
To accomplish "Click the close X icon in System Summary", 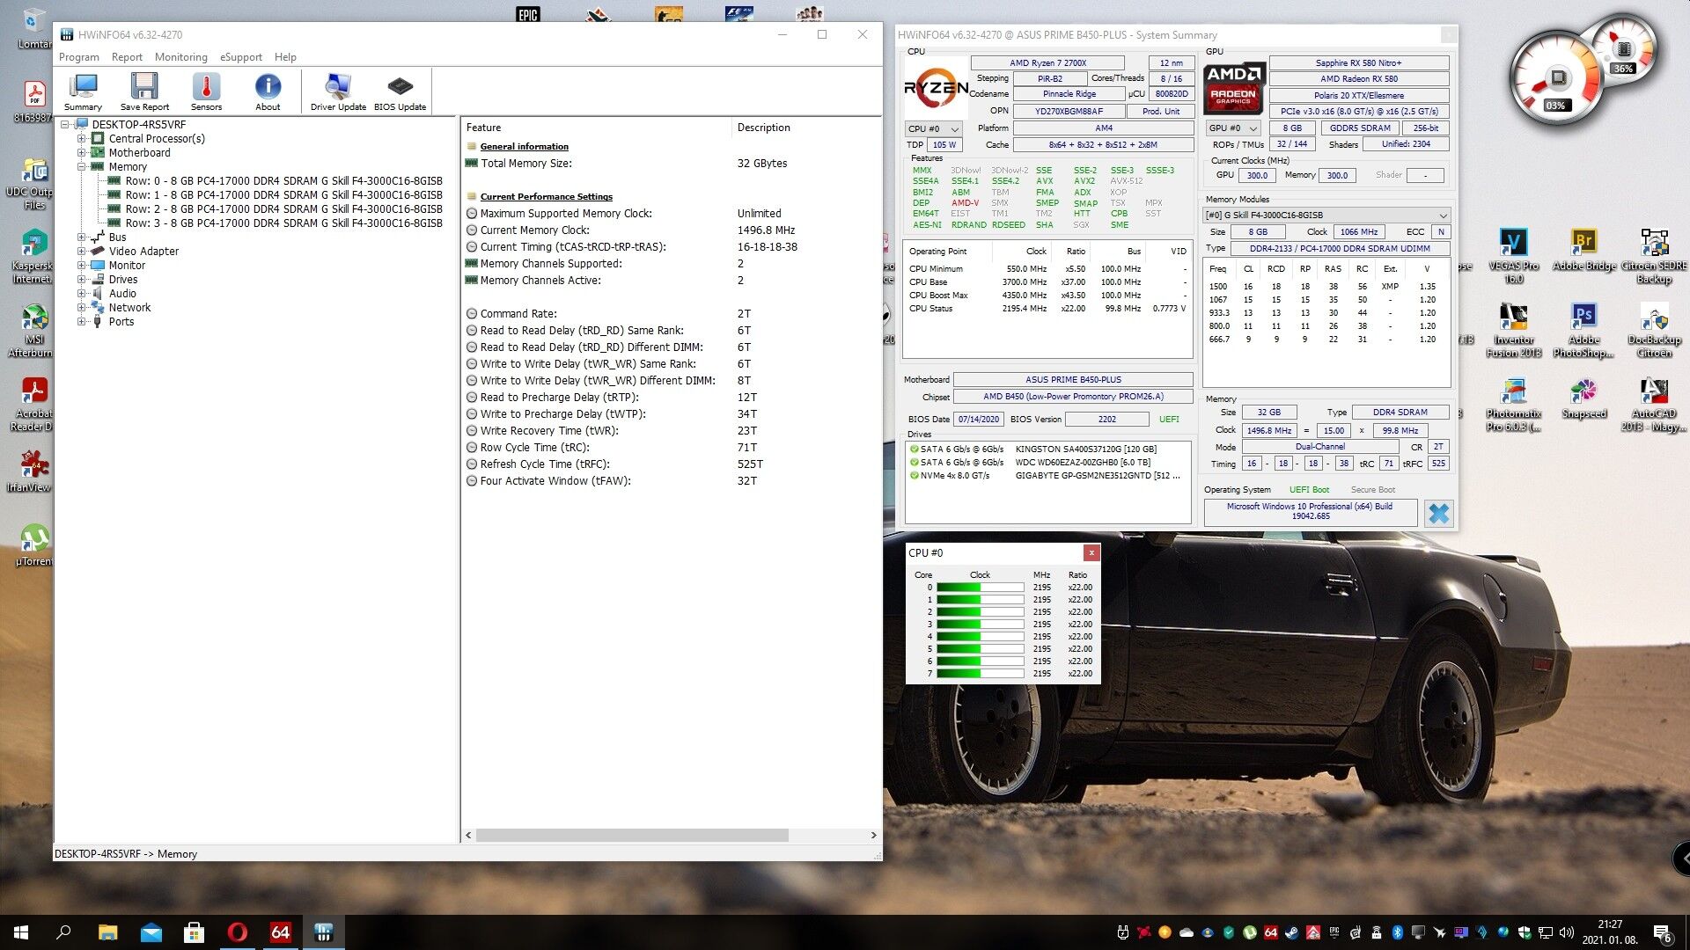I will pos(1438,513).
